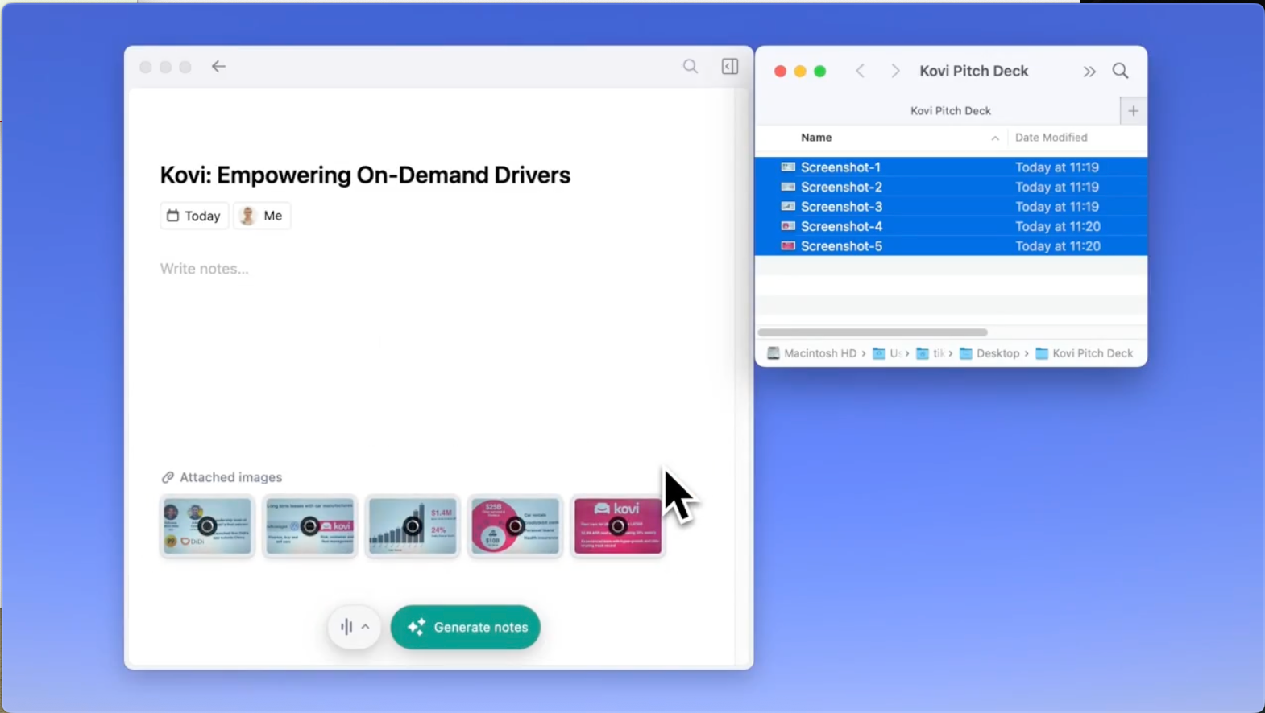Click the Finder horizontal scrollbar

[873, 332]
